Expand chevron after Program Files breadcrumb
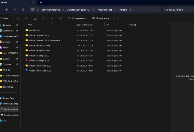 click(116, 10)
